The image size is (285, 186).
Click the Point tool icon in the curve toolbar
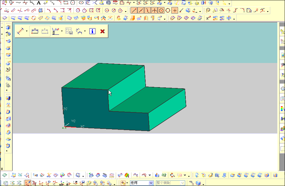tap(175, 10)
